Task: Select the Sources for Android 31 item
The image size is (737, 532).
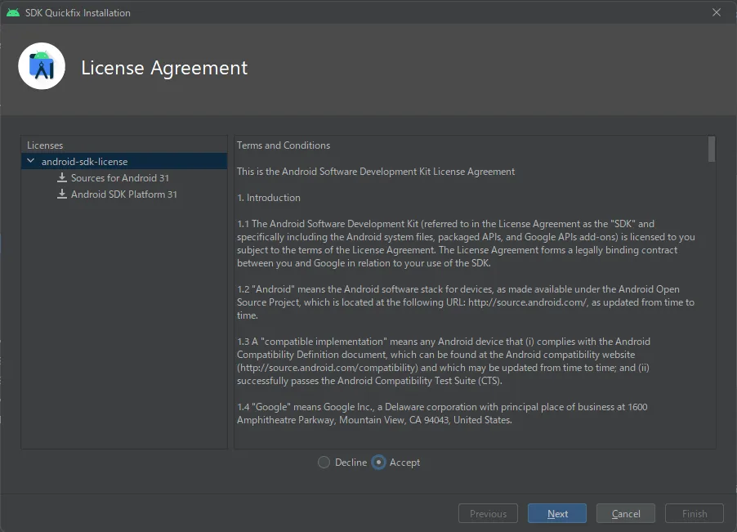Action: tap(119, 178)
